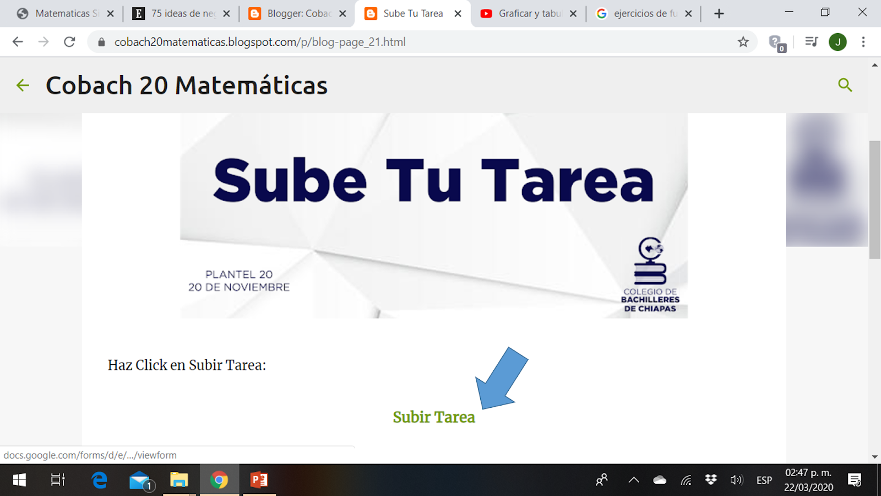Click the volume speaker in the system tray
881x496 pixels.
pos(736,479)
